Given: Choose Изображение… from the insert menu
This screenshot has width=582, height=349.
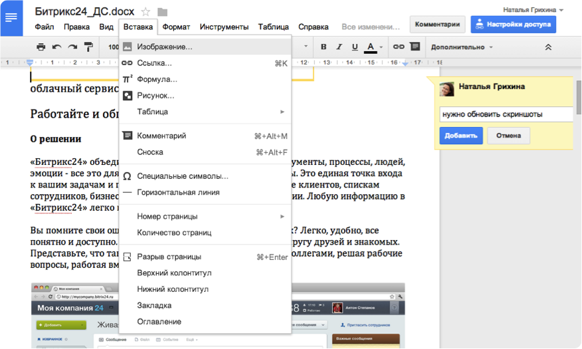Looking at the screenshot, I should pos(205,47).
